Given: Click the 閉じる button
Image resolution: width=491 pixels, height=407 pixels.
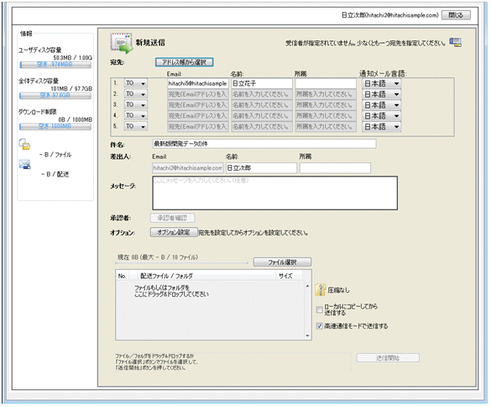Looking at the screenshot, I should point(456,15).
